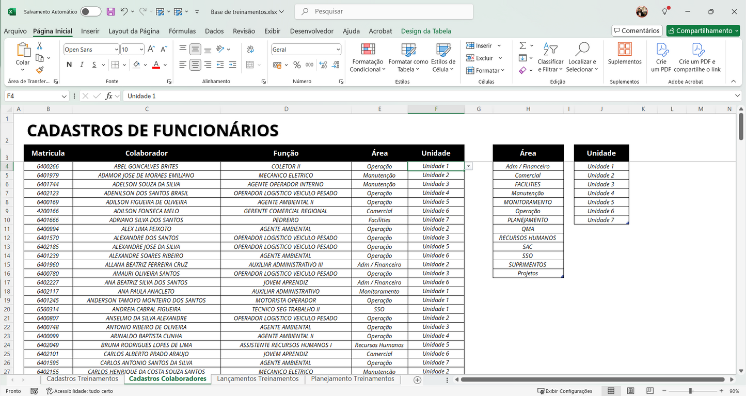
Task: Click the macro record icon in status bar
Action: pyautogui.click(x=34, y=391)
